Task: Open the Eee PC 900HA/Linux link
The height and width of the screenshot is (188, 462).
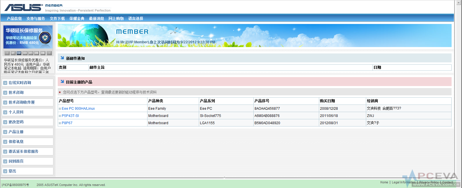Action: [78, 109]
